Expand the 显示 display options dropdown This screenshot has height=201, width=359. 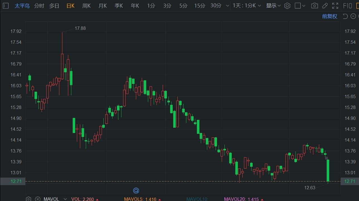point(273,6)
